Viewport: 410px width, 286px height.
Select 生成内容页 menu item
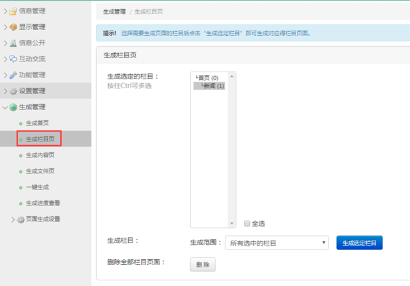coord(40,155)
